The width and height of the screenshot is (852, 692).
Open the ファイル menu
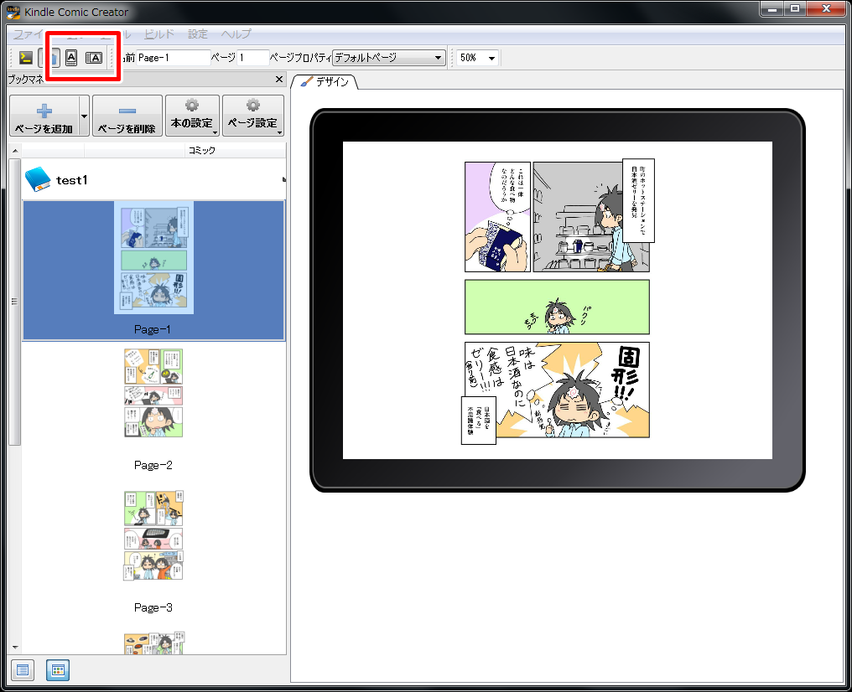(29, 34)
